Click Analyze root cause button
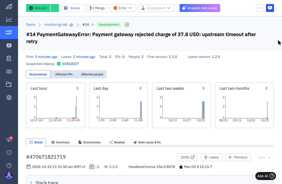The image size is (282, 184). pos(200,8)
